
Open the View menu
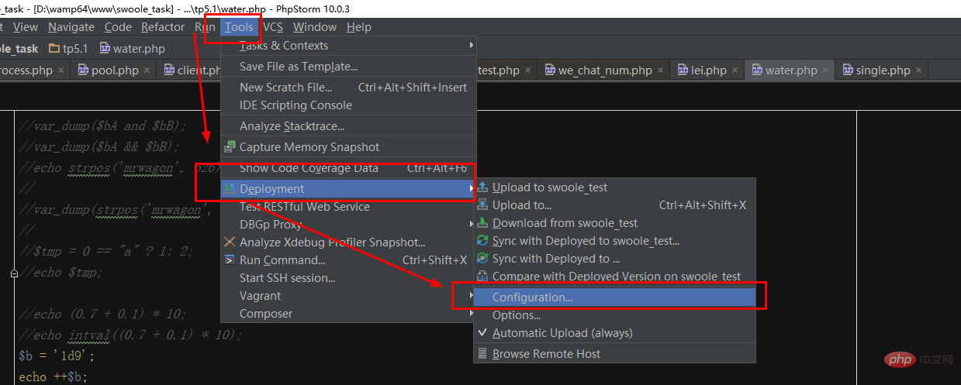tap(26, 27)
